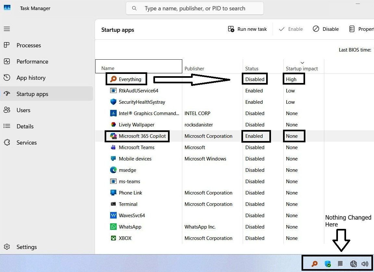Viewport: 374px width, 272px height.
Task: Click the ms-teams row icon
Action: pyautogui.click(x=113, y=181)
